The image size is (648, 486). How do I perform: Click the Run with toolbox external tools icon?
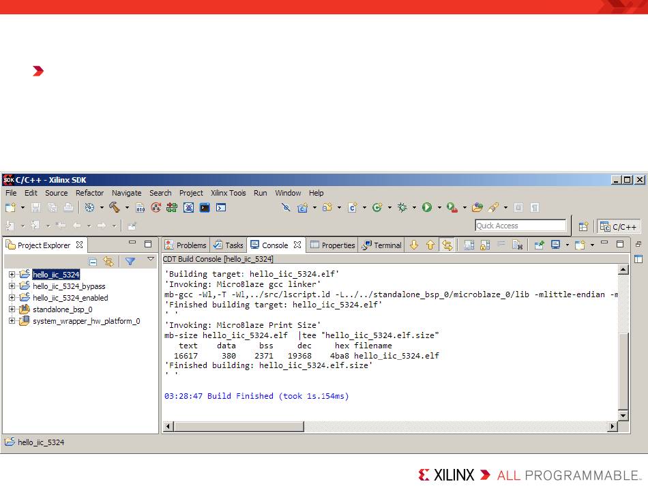click(452, 208)
